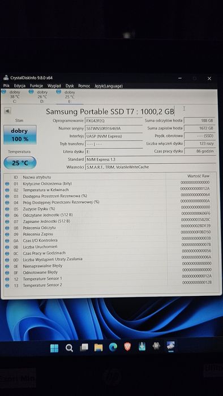The height and width of the screenshot is (396, 223).
Task: Click the Wartość Raw column header
Action: tap(198, 176)
